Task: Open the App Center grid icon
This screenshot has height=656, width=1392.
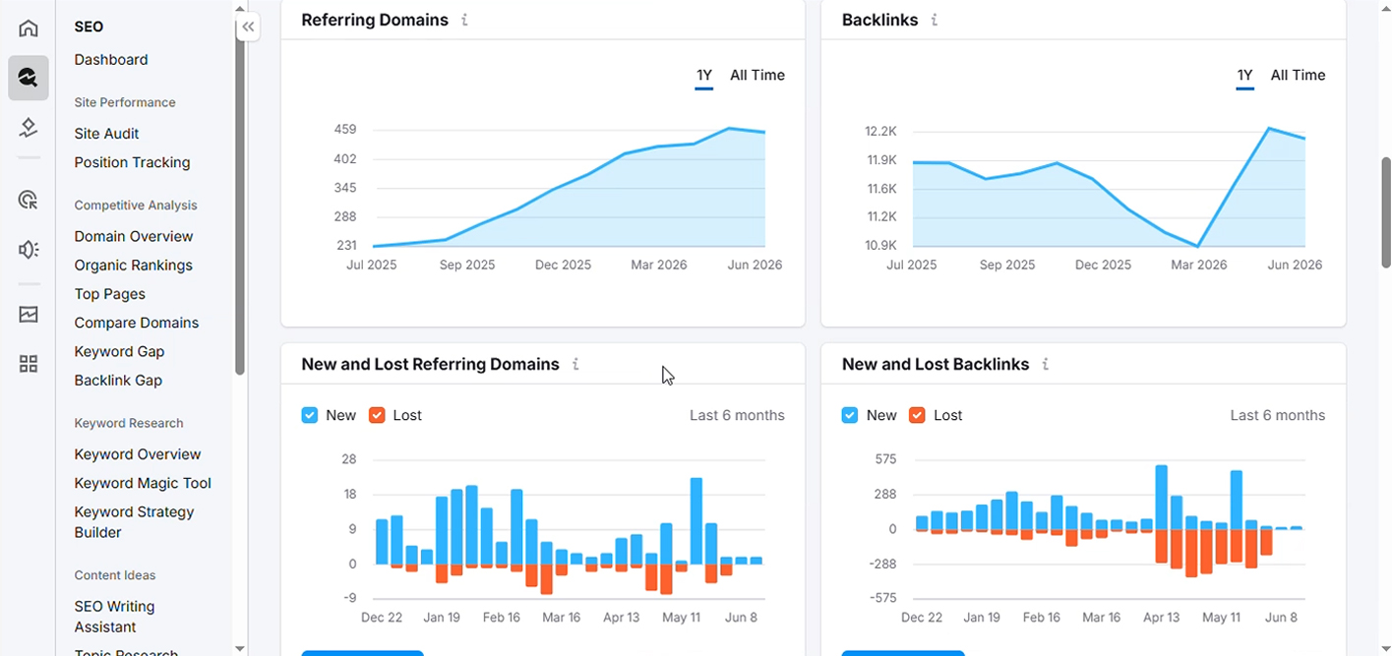Action: pyautogui.click(x=29, y=364)
